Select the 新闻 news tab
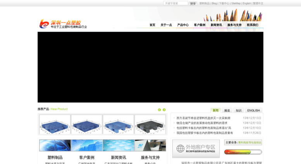 pyautogui.click(x=215, y=110)
